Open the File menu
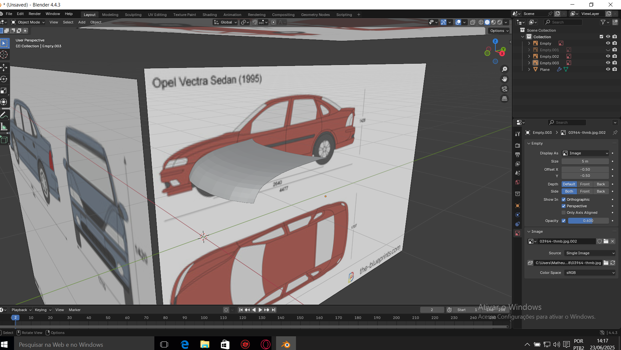 click(x=9, y=14)
